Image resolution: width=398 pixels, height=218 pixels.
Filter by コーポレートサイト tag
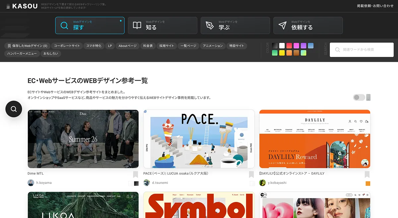point(67,46)
